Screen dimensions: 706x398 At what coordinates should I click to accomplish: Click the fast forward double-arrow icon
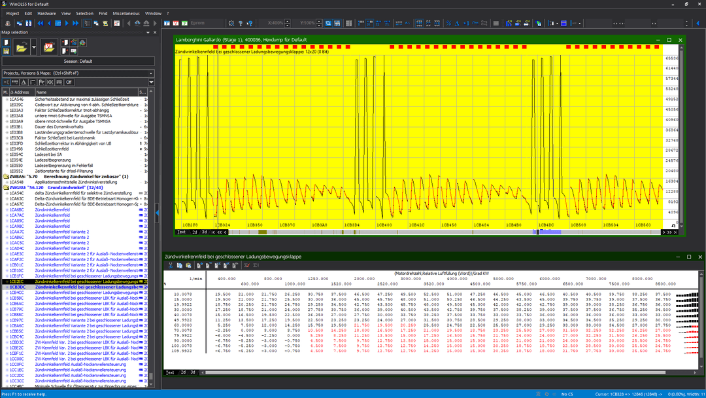pyautogui.click(x=75, y=23)
